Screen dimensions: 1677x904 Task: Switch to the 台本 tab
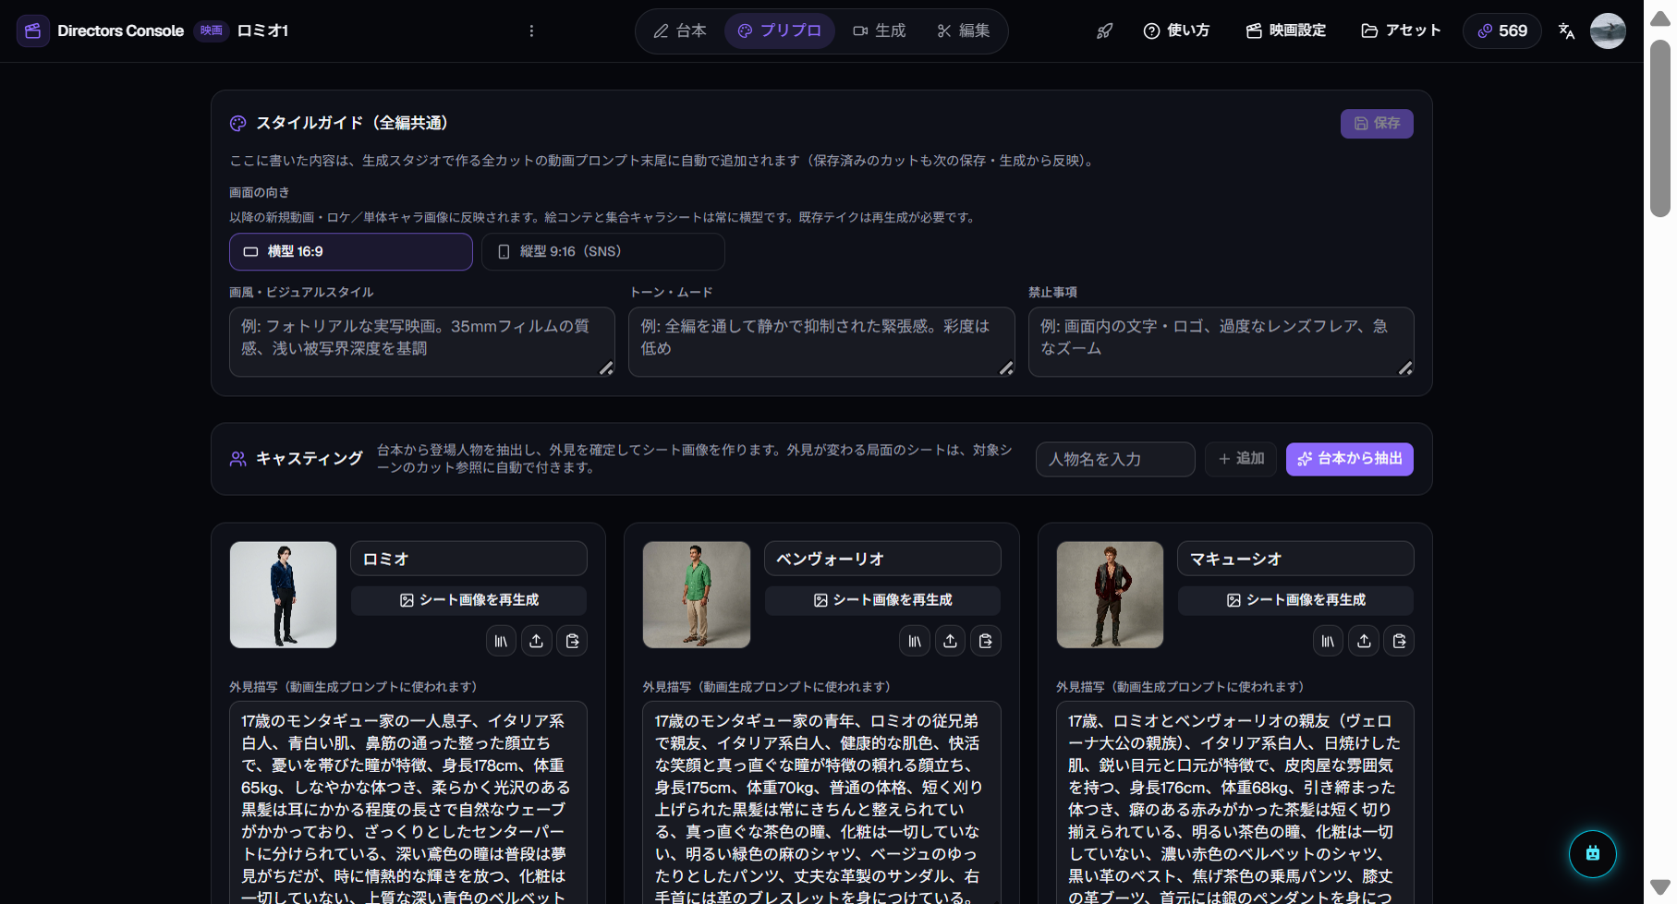pyautogui.click(x=680, y=30)
